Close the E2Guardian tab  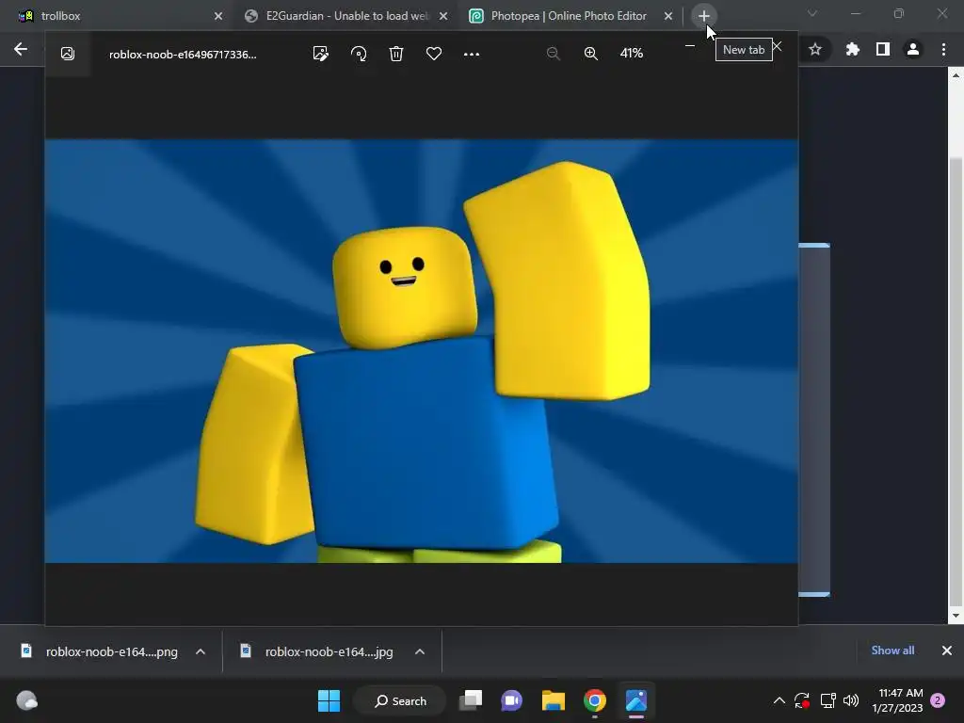(443, 16)
